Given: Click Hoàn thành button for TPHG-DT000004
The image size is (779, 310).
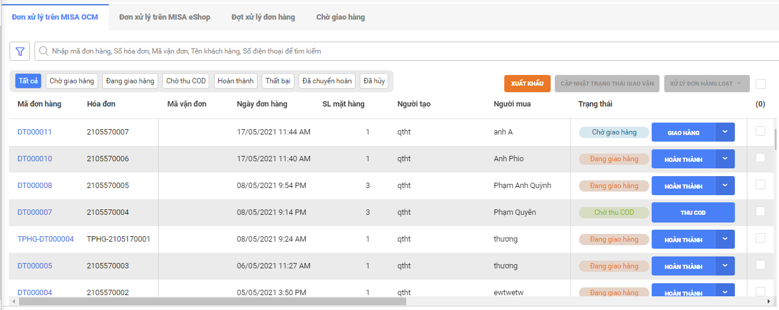Looking at the screenshot, I should pos(683,239).
